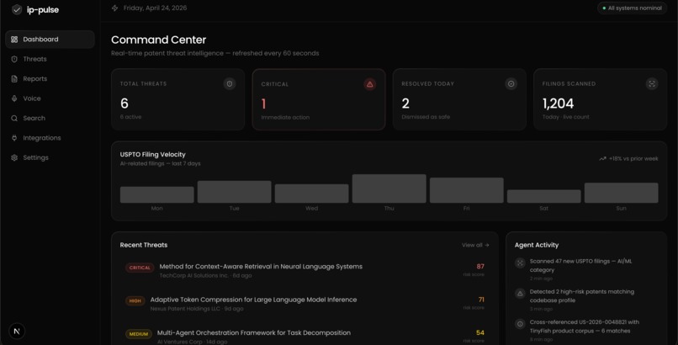
Task: Click the lightning bolt icon beside the date
Action: pos(114,8)
